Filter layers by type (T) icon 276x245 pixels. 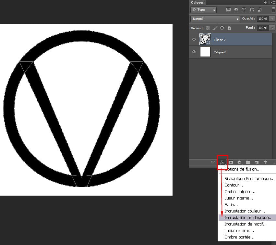[x=244, y=9]
